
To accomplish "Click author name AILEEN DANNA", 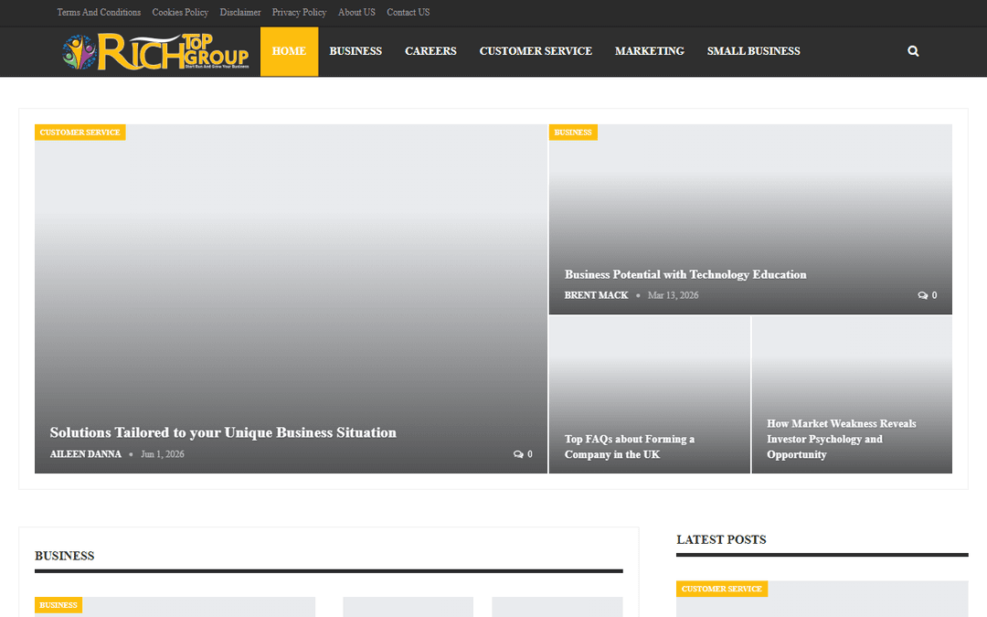I will 86,454.
